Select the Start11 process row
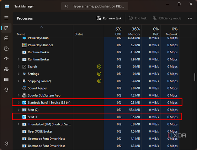 96,117
